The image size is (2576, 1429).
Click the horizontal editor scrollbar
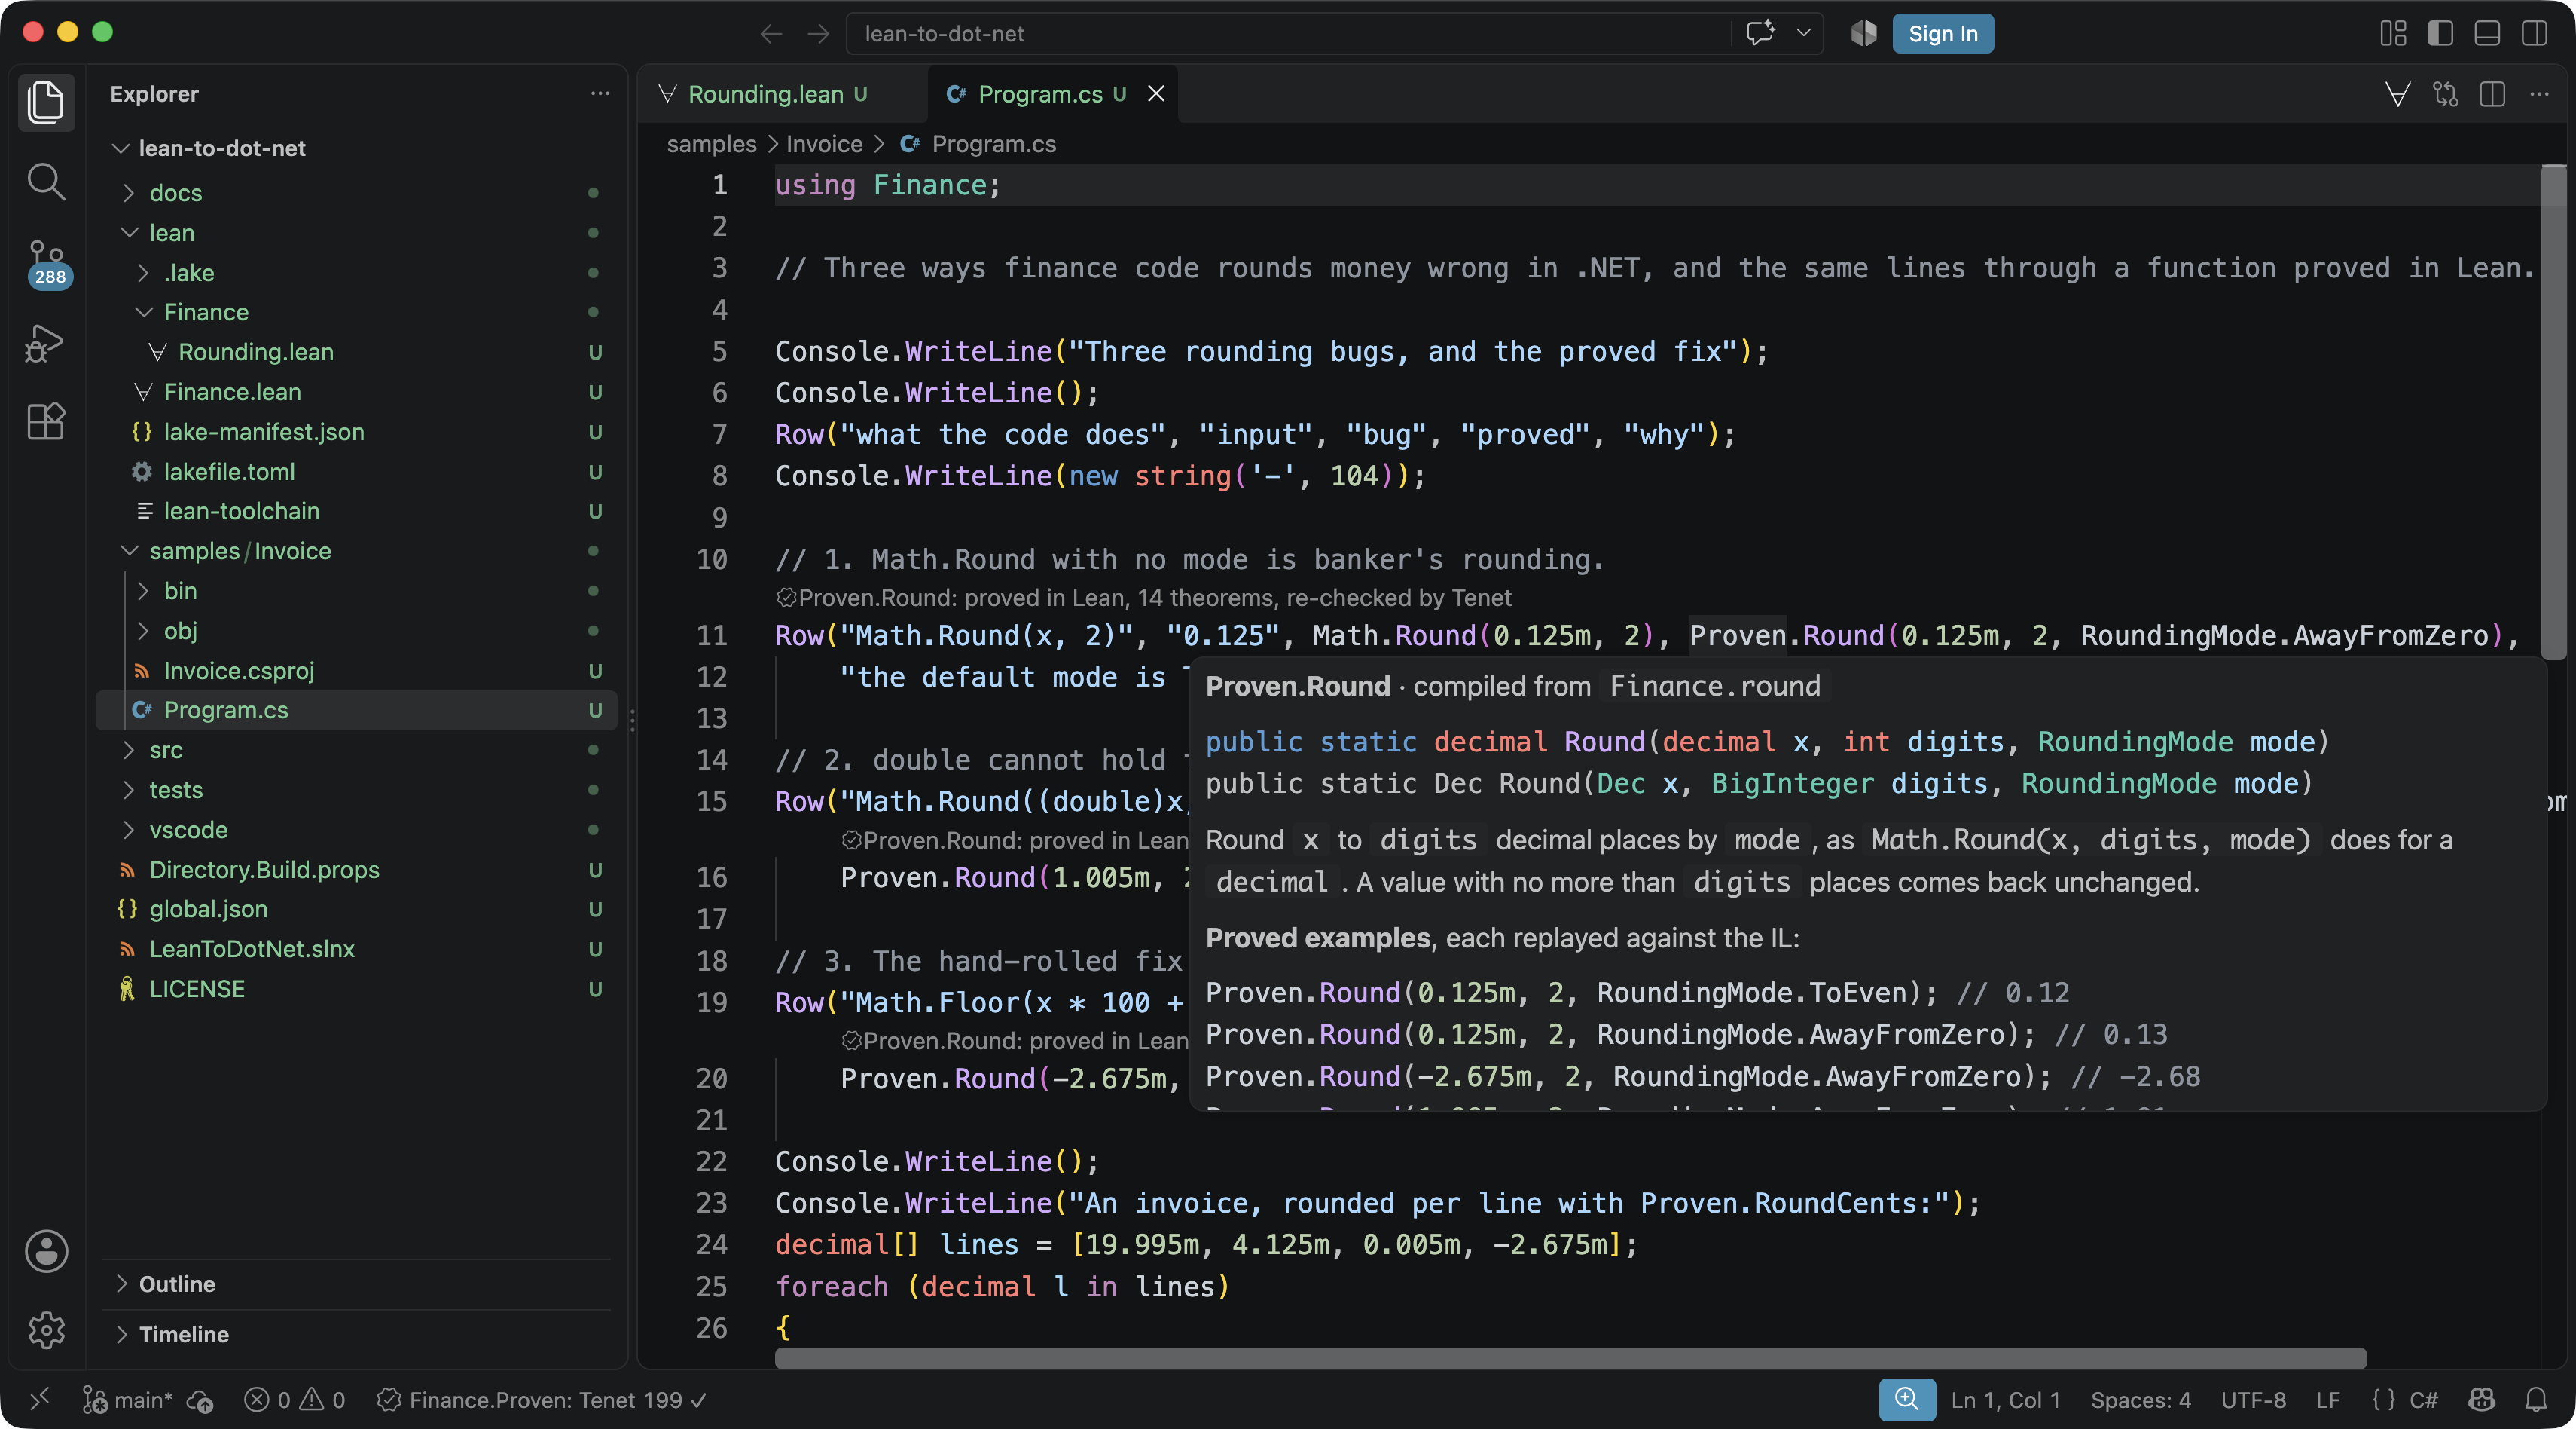pyautogui.click(x=1570, y=1358)
